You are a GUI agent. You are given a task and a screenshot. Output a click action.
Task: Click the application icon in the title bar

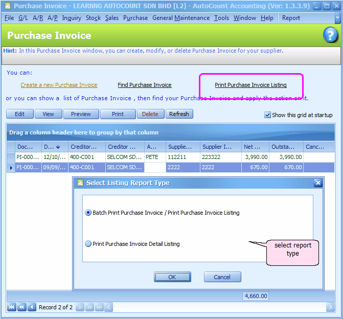pyautogui.click(x=8, y=6)
